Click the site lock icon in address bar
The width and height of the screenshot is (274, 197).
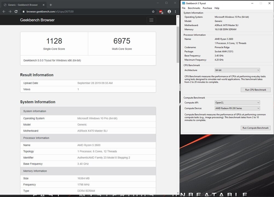click(x=24, y=11)
